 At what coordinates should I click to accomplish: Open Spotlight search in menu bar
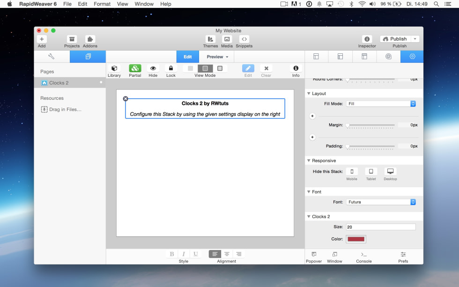(x=436, y=4)
